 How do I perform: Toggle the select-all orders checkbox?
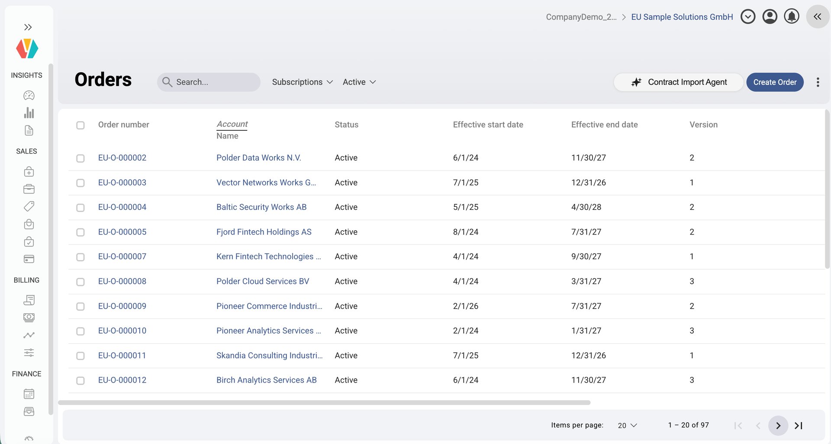pos(81,125)
